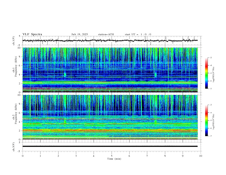Select the date text "Feb. 18, 2025"
226x175 pixels.
pyautogui.click(x=80, y=34)
